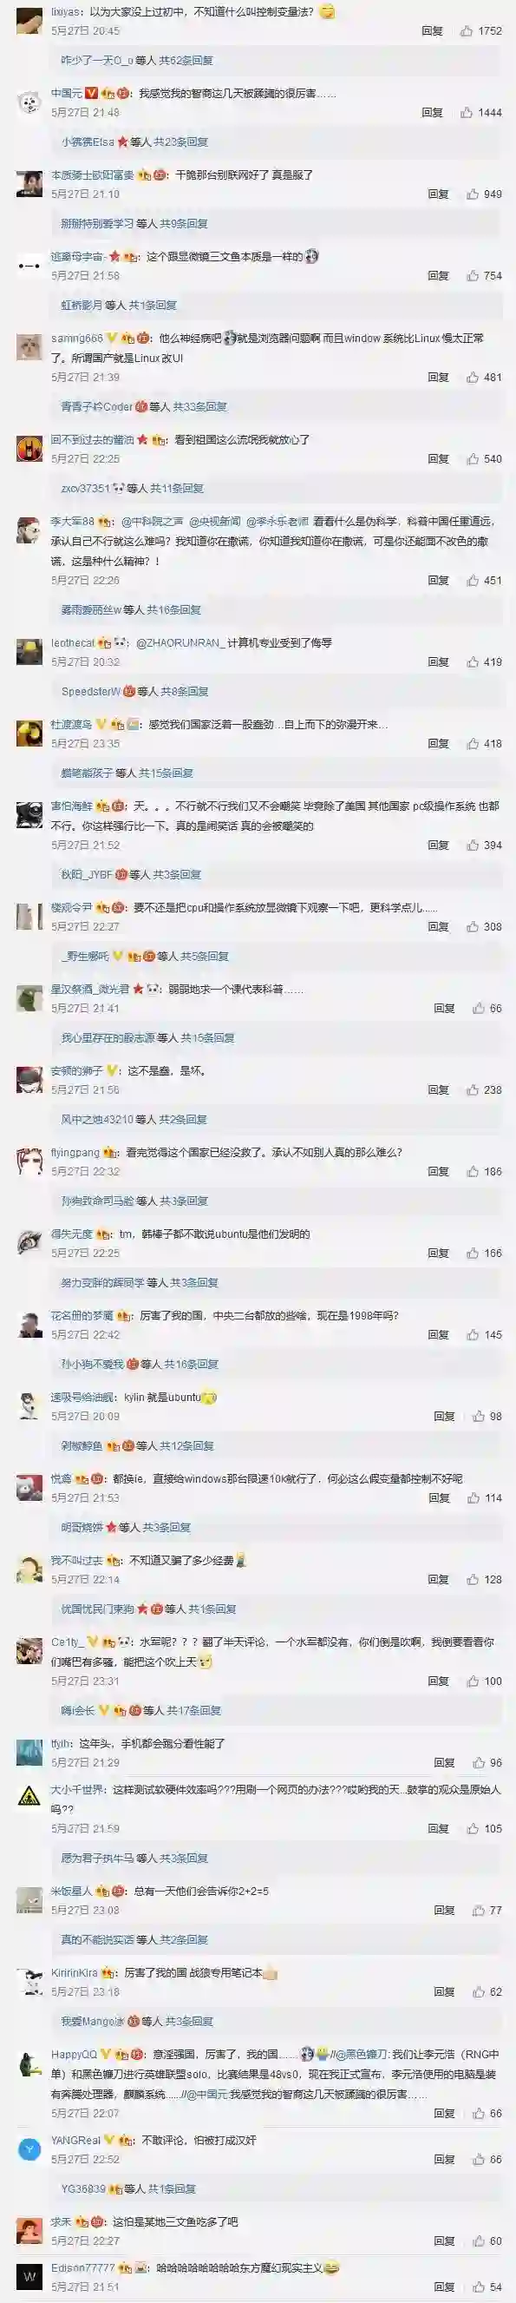Click thumbs-up icon beside 1444 count
The image size is (516, 2303).
coord(467,112)
